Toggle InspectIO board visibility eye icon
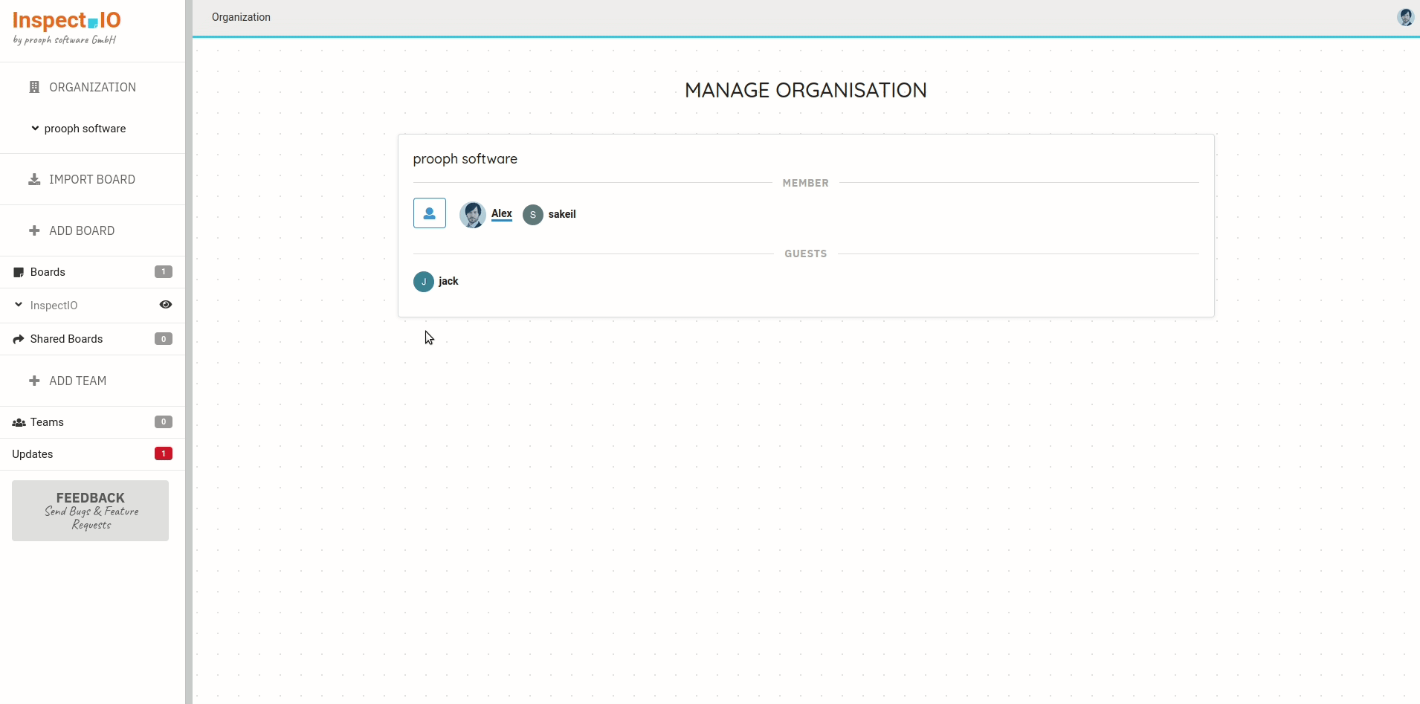The image size is (1420, 704). click(x=166, y=305)
